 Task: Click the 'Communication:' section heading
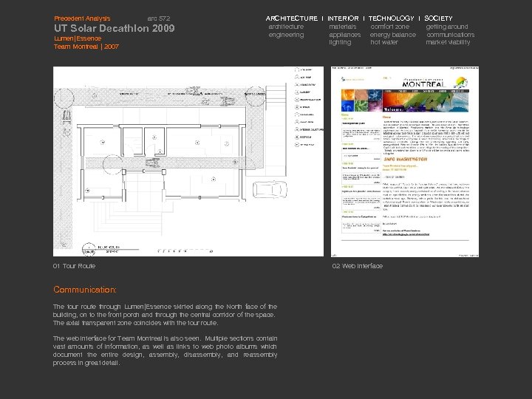coord(85,290)
